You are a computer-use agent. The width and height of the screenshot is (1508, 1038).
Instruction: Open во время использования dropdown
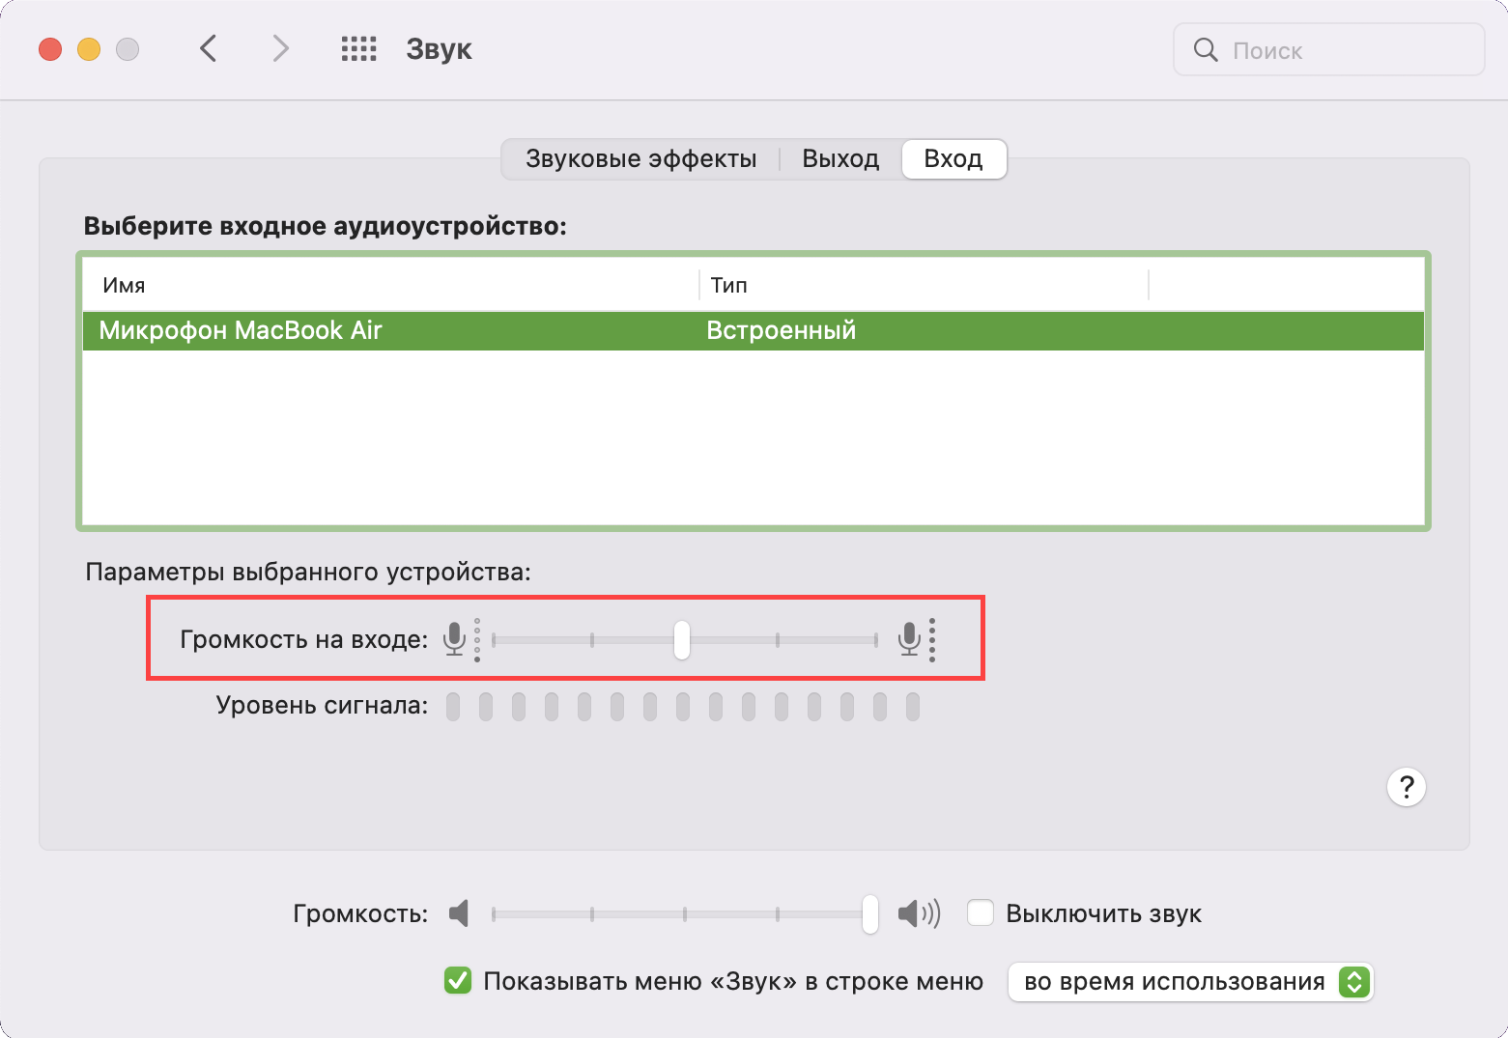pyautogui.click(x=1190, y=982)
